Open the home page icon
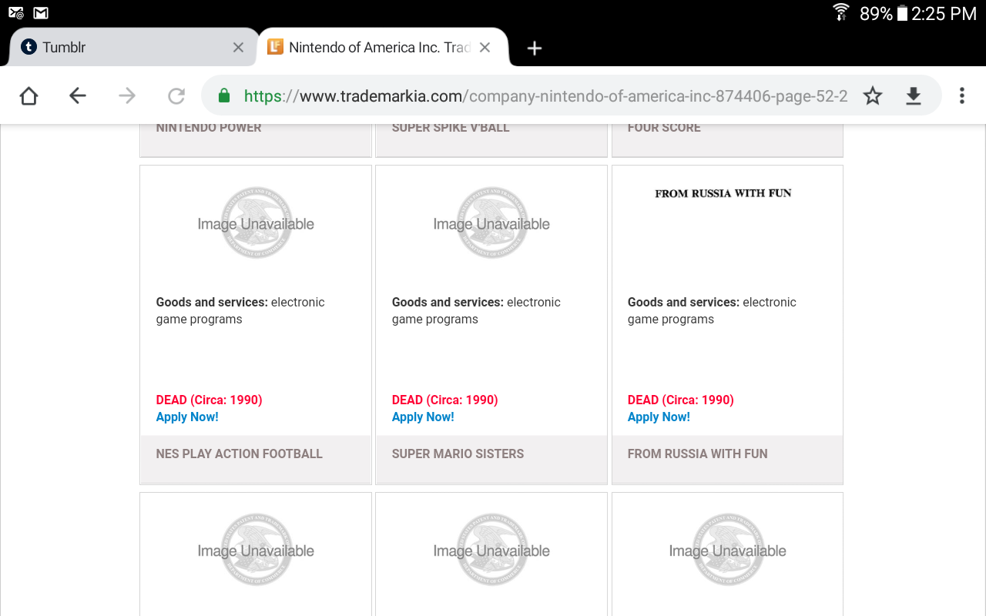This screenshot has height=616, width=986. tap(29, 95)
